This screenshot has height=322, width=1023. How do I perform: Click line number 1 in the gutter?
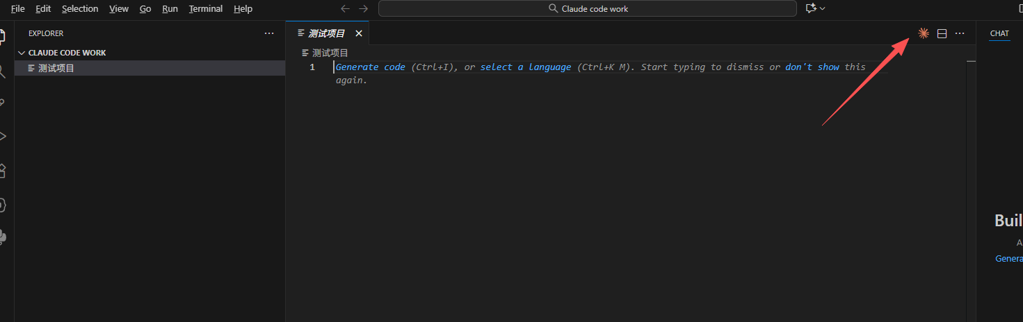(x=312, y=67)
